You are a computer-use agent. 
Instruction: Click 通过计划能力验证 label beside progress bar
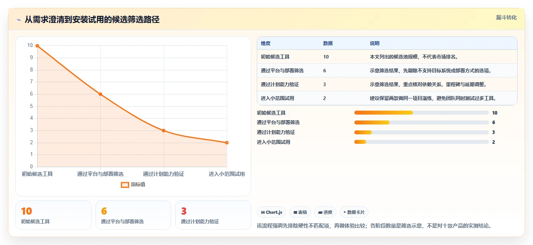276,132
